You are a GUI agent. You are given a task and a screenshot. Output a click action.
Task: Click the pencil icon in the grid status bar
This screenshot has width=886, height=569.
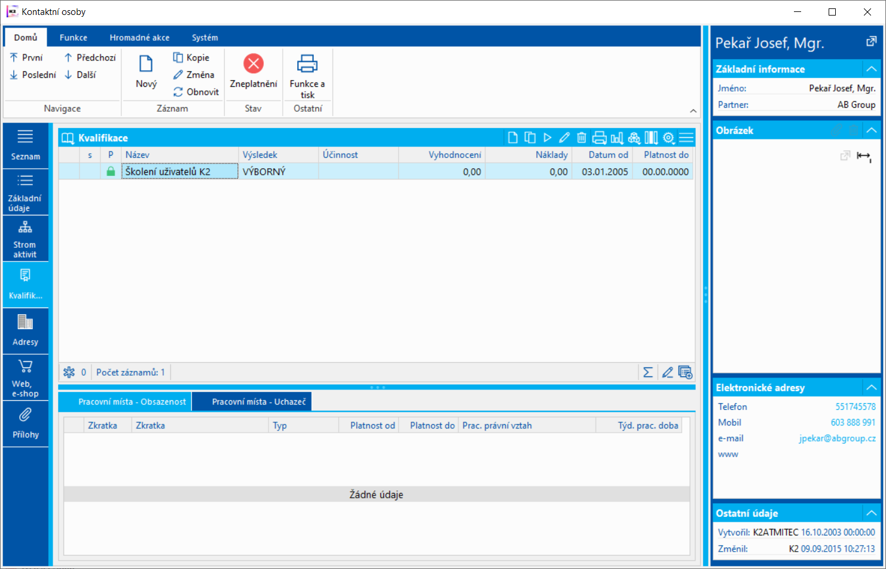pos(668,373)
